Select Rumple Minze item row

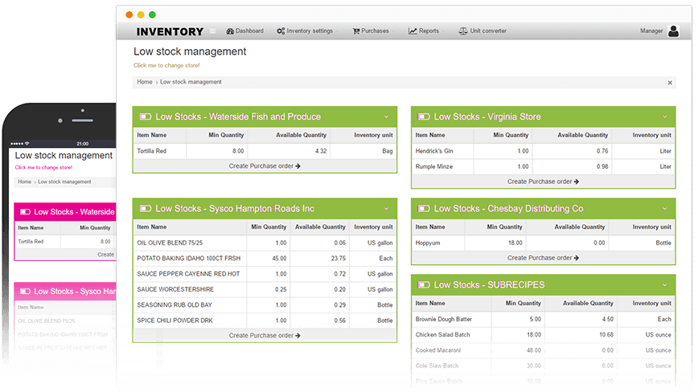point(543,166)
